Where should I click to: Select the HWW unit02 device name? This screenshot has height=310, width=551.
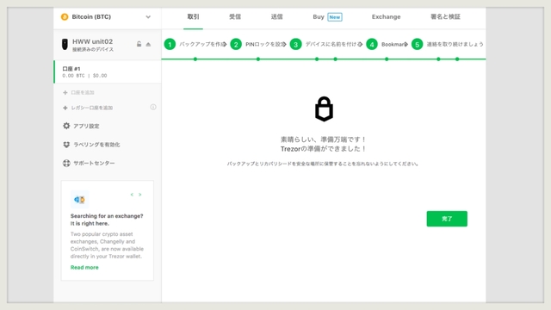[92, 41]
